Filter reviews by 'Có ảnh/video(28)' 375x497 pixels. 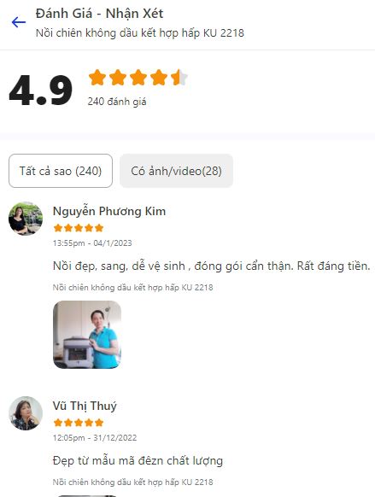(x=176, y=171)
